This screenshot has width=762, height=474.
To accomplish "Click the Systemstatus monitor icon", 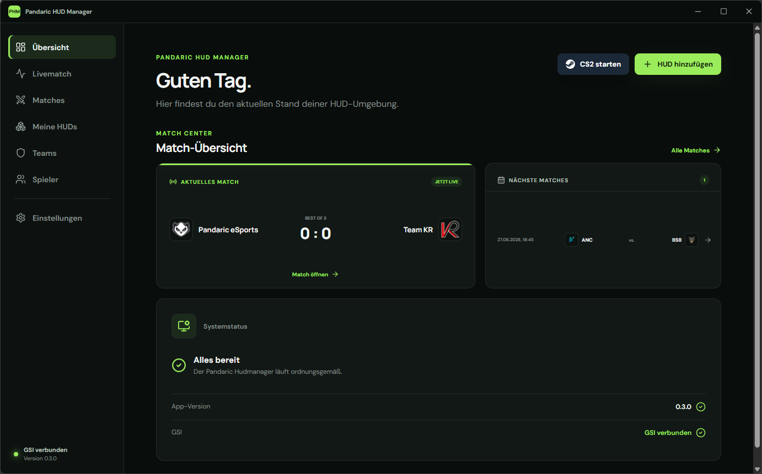I will point(184,326).
